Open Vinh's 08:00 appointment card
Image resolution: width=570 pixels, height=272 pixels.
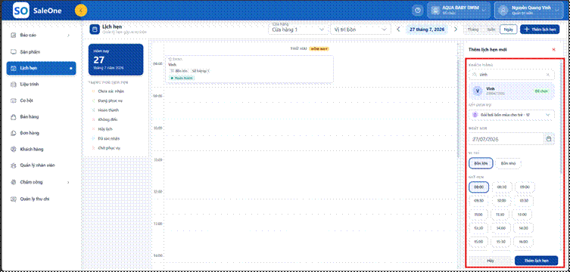pyautogui.click(x=249, y=70)
